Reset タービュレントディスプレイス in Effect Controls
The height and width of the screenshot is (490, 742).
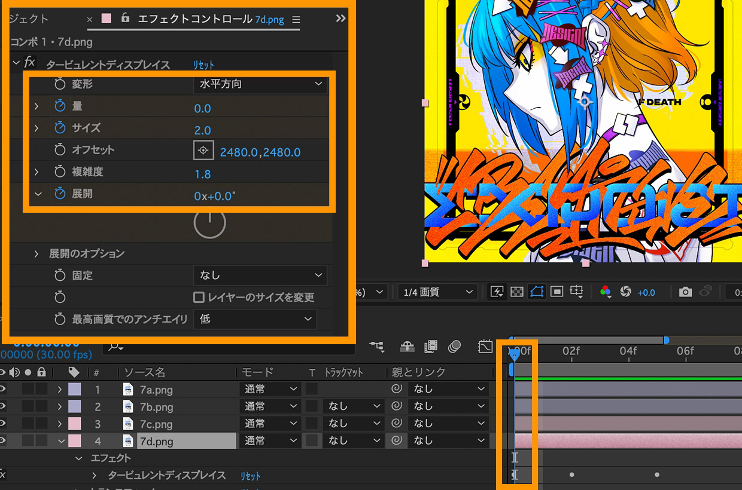pyautogui.click(x=203, y=65)
